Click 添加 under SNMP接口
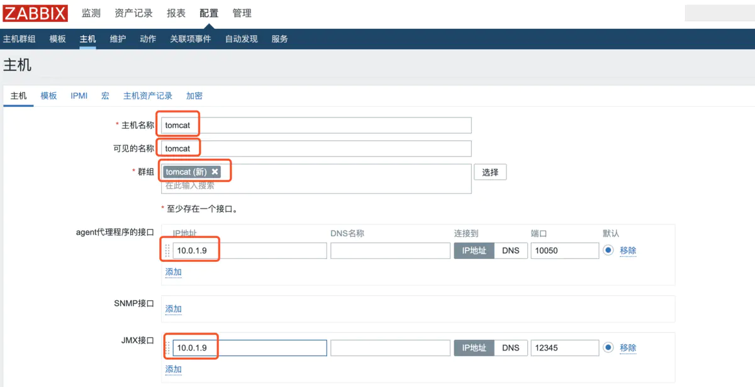Viewport: 755px width, 387px height. tap(174, 309)
